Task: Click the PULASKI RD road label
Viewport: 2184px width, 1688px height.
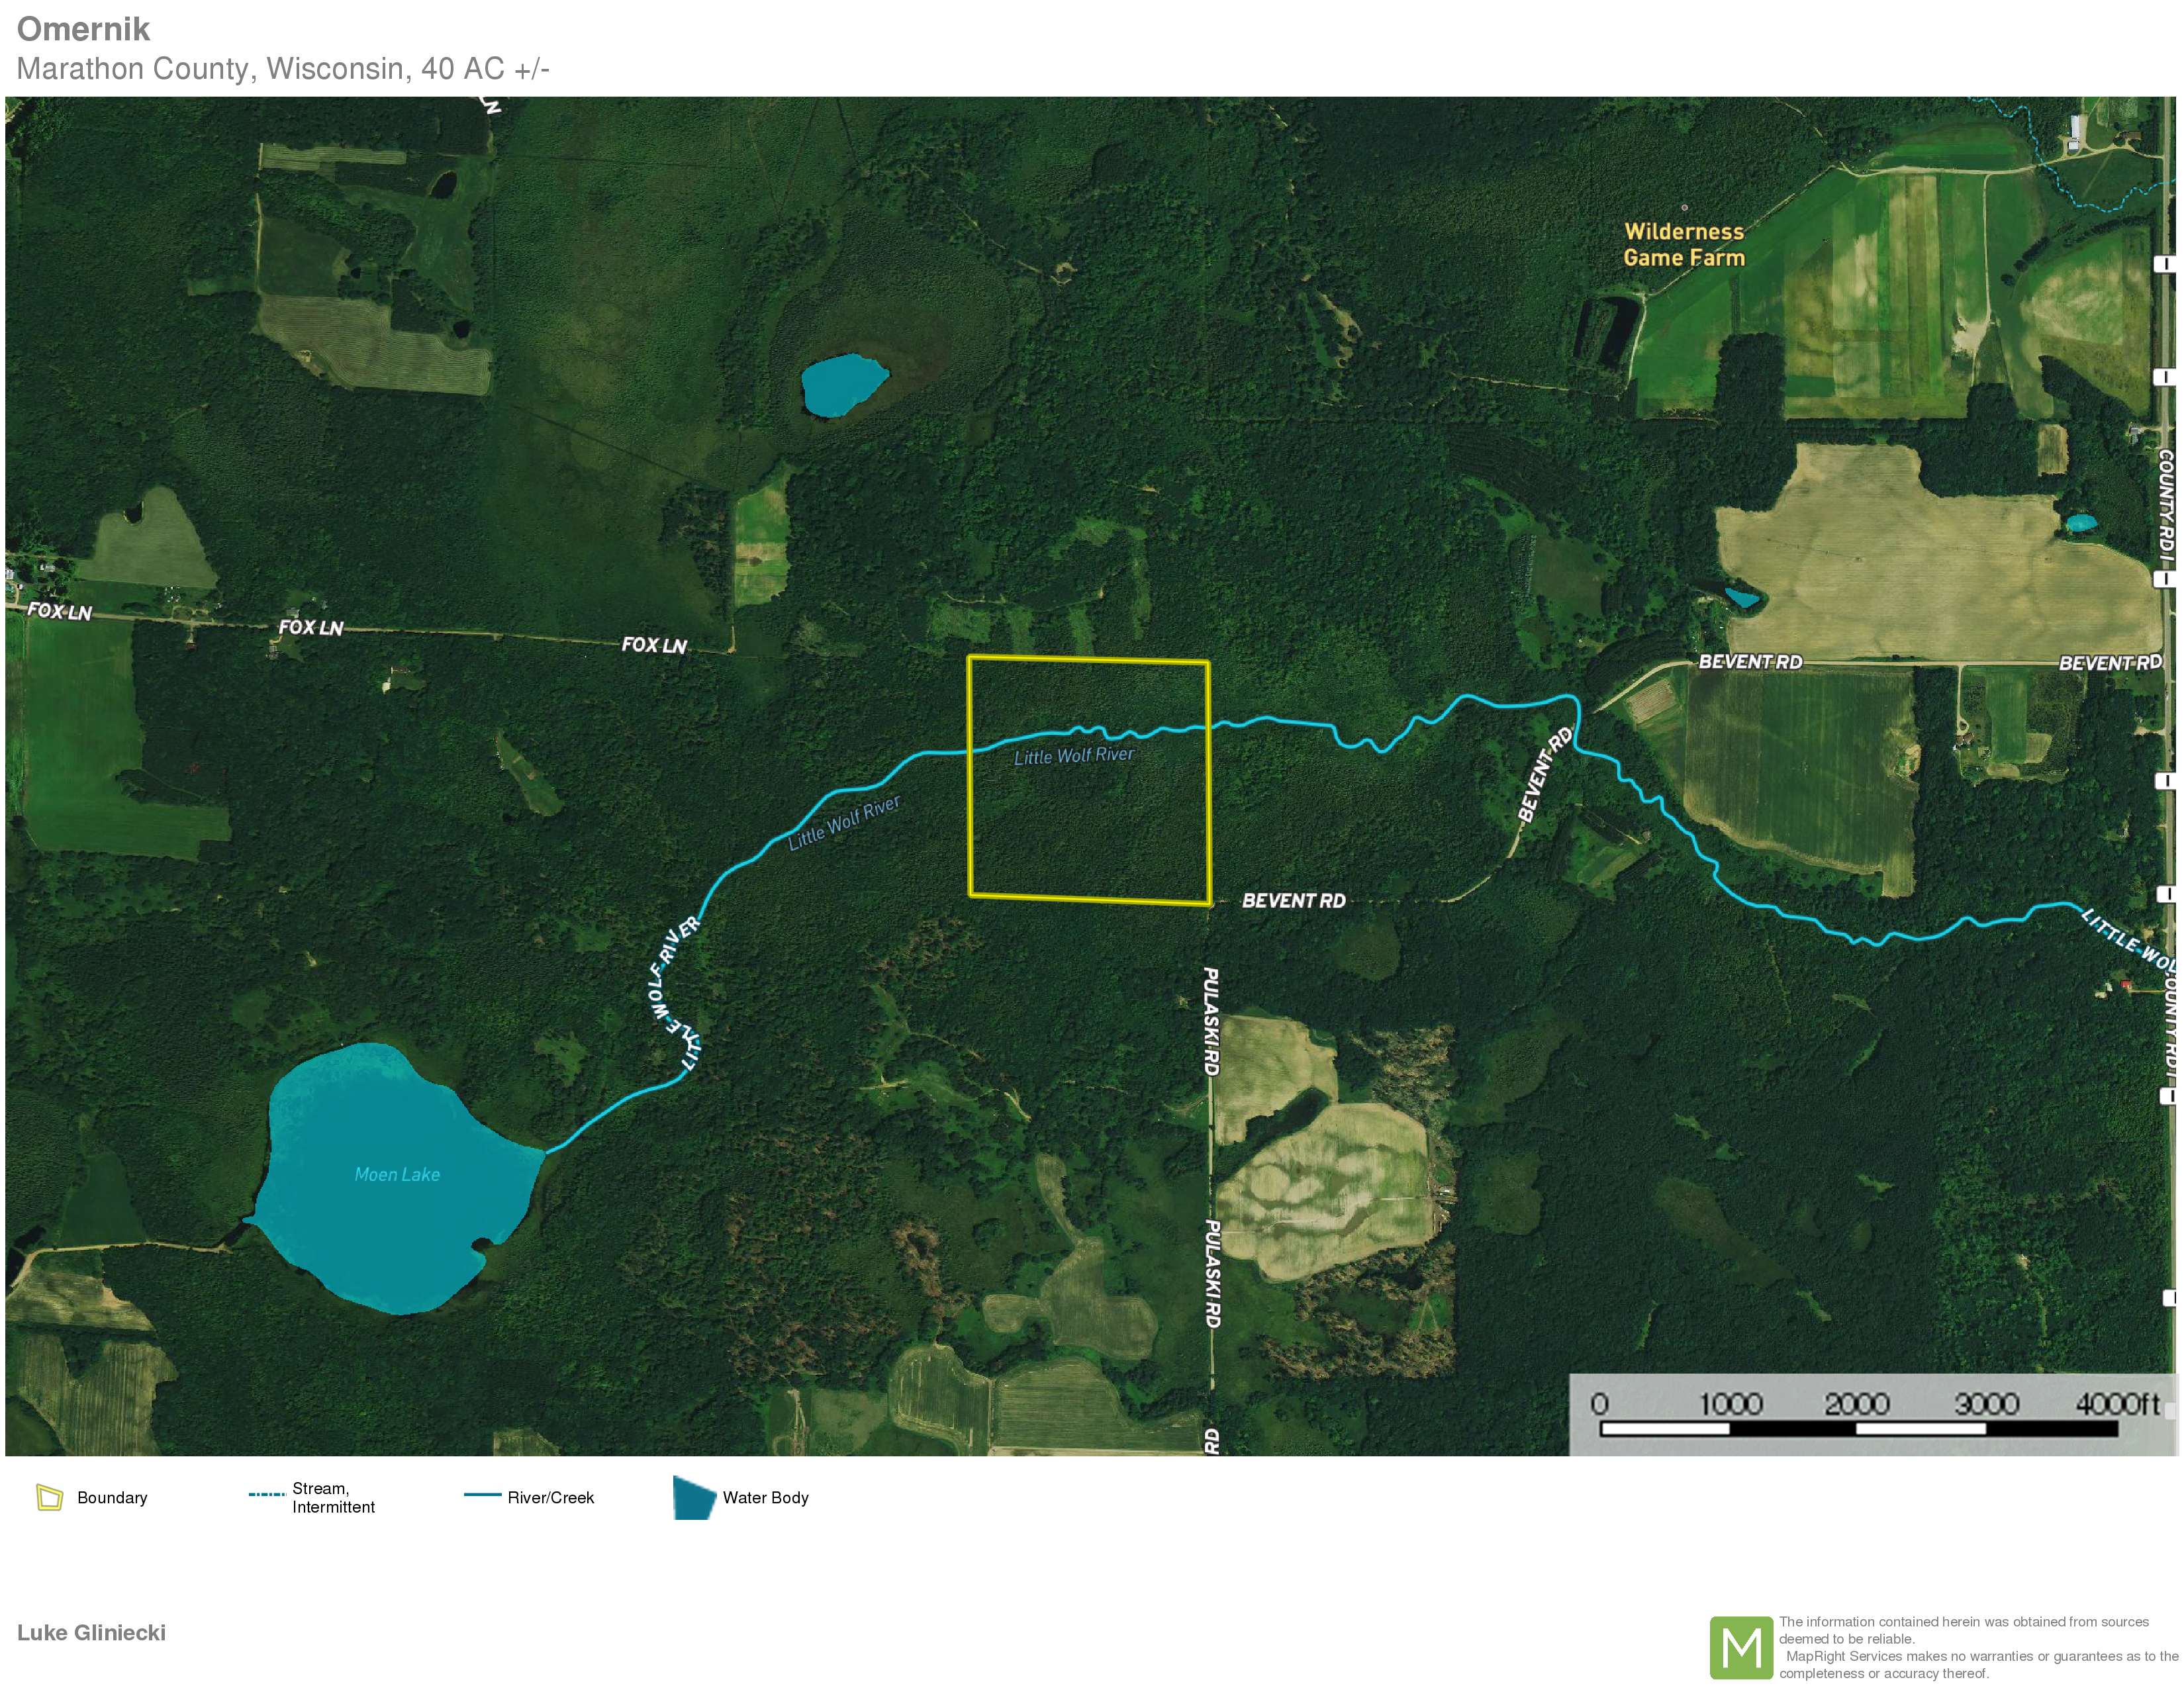Action: tap(1210, 1021)
